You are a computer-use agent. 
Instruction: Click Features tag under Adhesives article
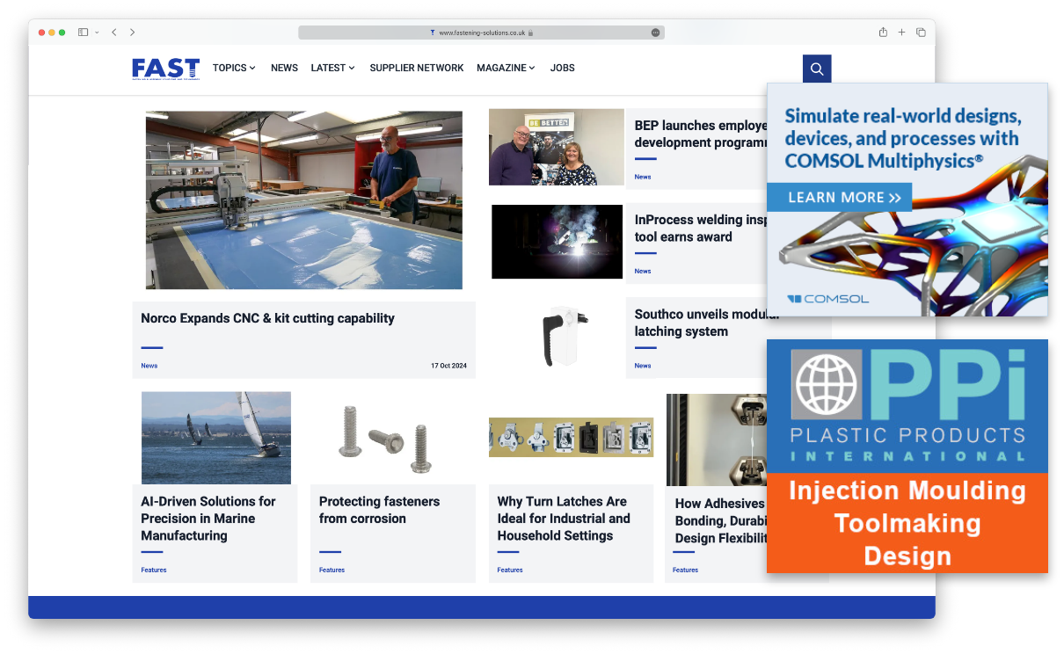tap(685, 570)
